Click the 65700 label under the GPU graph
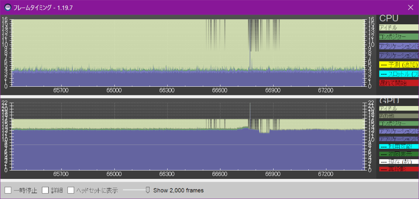Image resolution: width=419 pixels, height=199 pixels. coord(61,174)
